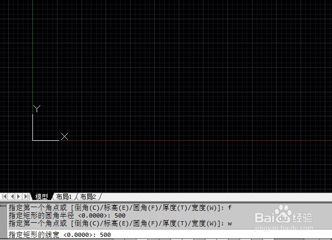The image size is (332, 240).
Task: Click the UCS Y axis icon
Action: pyautogui.click(x=37, y=109)
